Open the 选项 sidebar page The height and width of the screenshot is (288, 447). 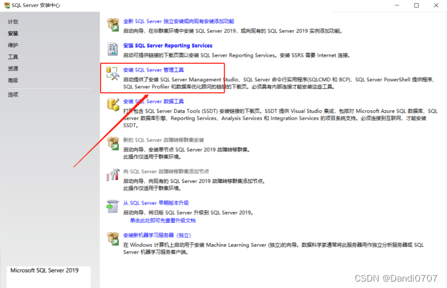tap(13, 95)
